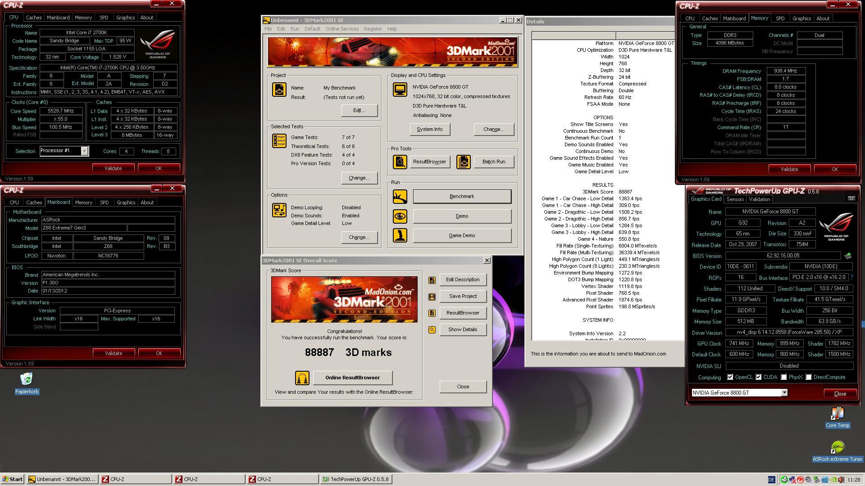The width and height of the screenshot is (865, 486).
Task: Click the System Info button
Action: [x=429, y=130]
